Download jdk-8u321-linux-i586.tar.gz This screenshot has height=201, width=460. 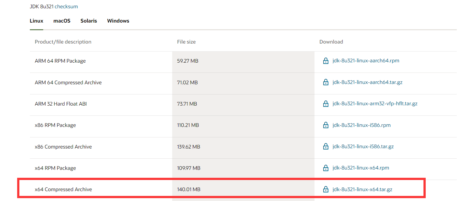click(x=363, y=147)
